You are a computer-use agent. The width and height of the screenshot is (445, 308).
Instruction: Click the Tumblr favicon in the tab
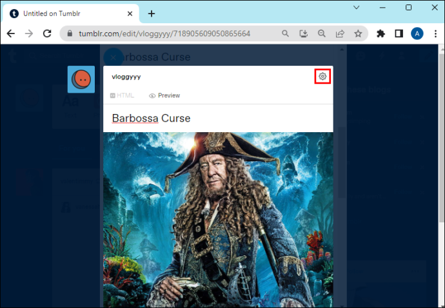[14, 14]
